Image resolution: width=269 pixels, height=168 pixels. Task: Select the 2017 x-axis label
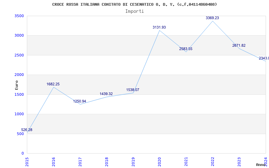80,162
